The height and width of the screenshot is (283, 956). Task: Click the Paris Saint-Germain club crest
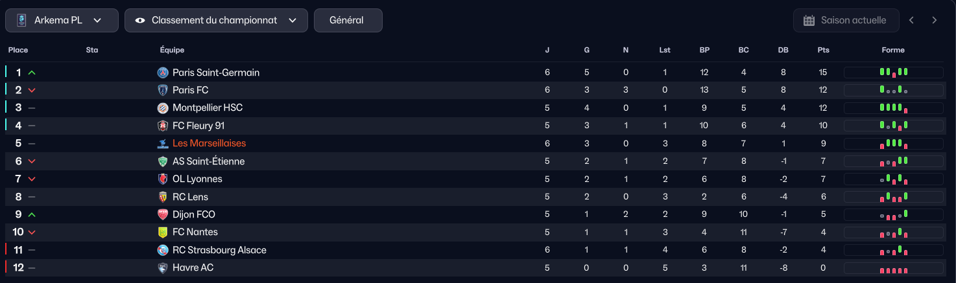[x=163, y=73]
